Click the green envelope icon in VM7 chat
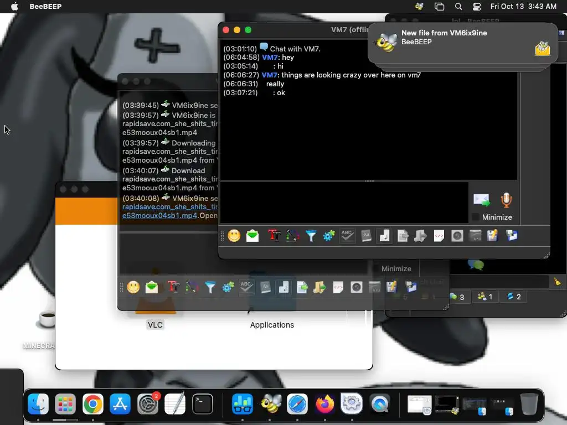This screenshot has height=425, width=567. coord(252,236)
